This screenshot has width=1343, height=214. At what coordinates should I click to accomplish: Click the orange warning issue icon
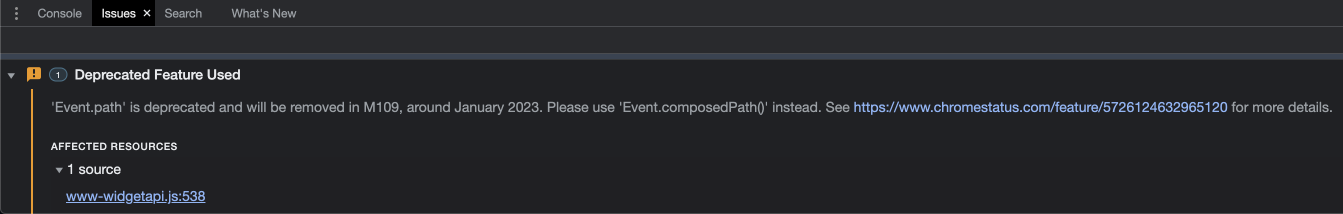34,74
